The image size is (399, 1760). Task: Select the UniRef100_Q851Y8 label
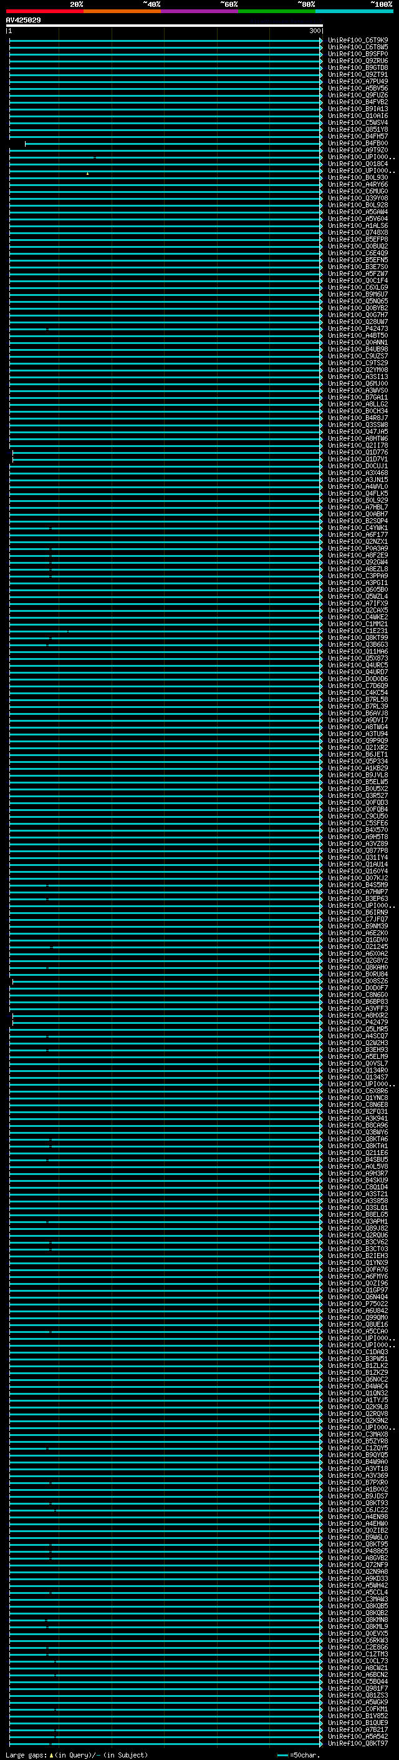(x=358, y=130)
